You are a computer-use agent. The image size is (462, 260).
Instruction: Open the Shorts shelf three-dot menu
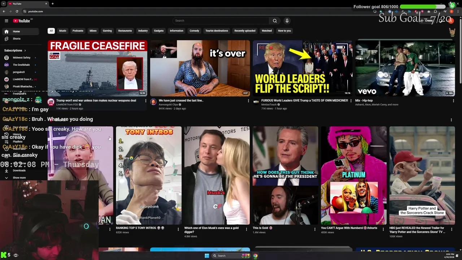pyautogui.click(x=451, y=120)
